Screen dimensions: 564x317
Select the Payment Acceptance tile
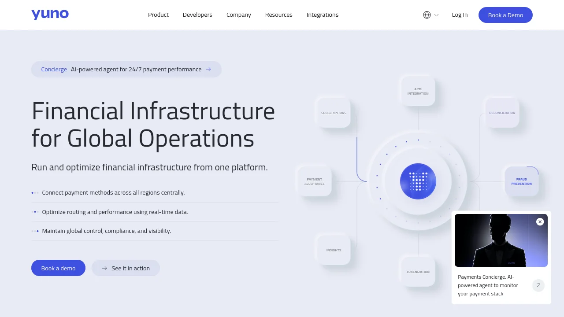tap(314, 181)
